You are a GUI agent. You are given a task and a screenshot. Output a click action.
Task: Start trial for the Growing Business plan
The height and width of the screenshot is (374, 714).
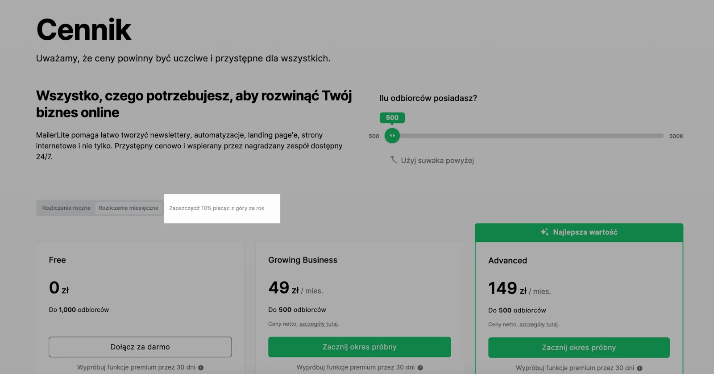tap(359, 347)
